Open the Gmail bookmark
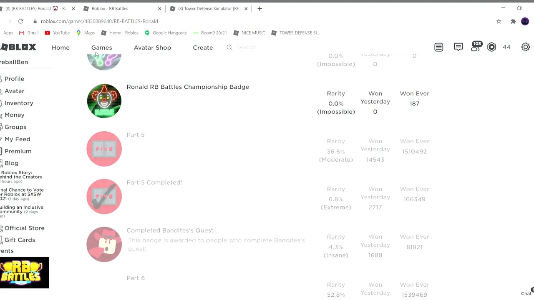The height and width of the screenshot is (300, 534). 29,32
